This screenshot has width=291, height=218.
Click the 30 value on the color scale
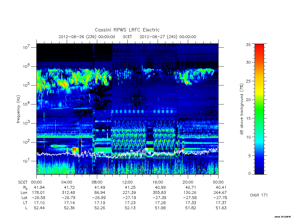click(x=248, y=62)
